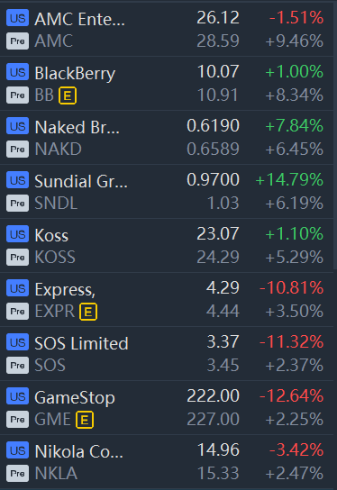Click the Sundial +14.79% change value
The width and height of the screenshot is (337, 490).
(x=289, y=179)
